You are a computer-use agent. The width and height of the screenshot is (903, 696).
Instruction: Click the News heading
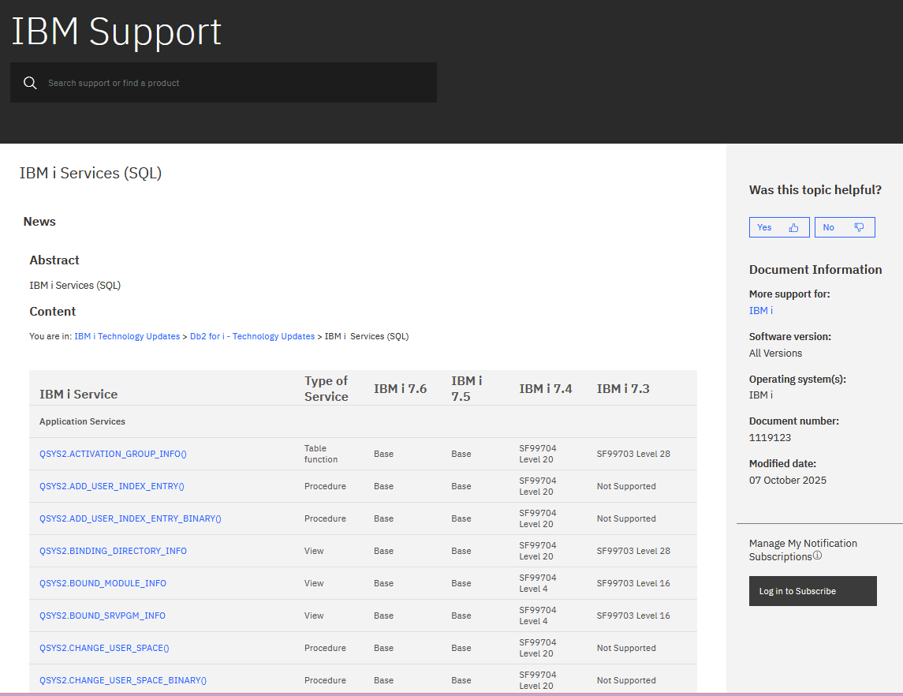39,221
